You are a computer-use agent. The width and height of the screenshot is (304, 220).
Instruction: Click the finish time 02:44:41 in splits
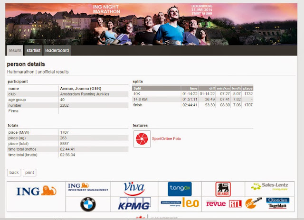click(190, 105)
